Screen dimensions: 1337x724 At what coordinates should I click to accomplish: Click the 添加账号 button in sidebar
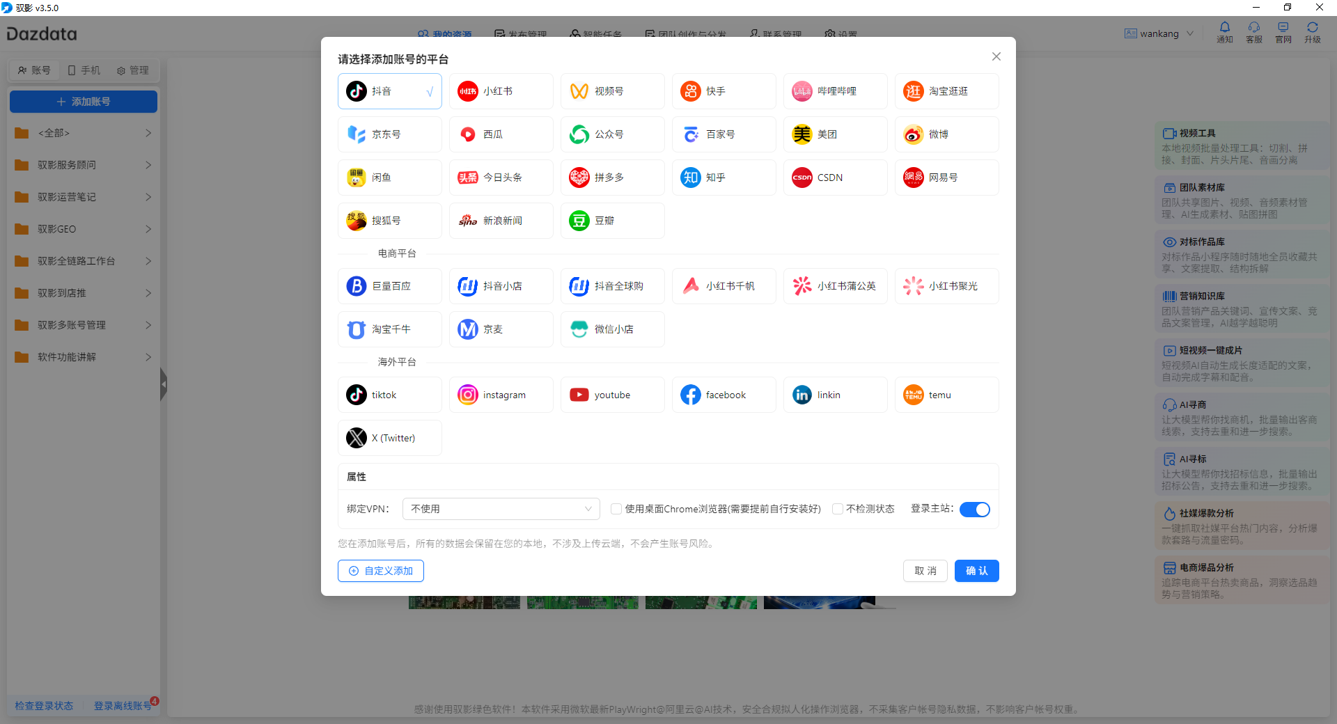click(84, 102)
